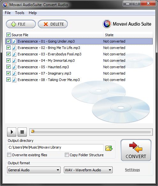Uncheck 05 - Haunted.mp3
The width and height of the screenshot is (158, 186).
tap(8, 67)
